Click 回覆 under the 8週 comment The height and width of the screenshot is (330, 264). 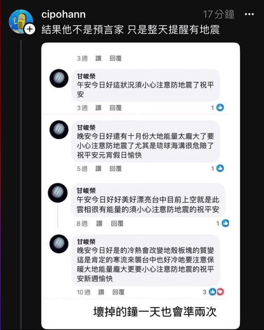(x=117, y=223)
